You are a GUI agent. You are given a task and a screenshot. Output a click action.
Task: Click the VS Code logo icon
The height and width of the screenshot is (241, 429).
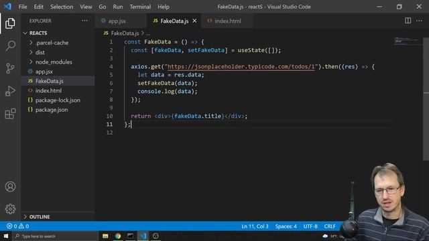[x=7, y=6]
